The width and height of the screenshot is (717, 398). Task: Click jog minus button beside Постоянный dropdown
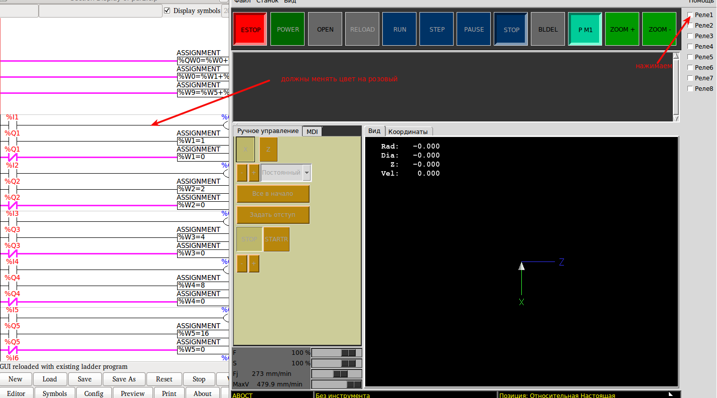coord(242,173)
